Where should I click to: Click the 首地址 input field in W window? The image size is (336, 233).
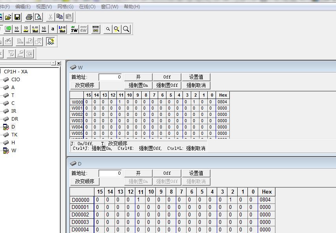(x=110, y=77)
